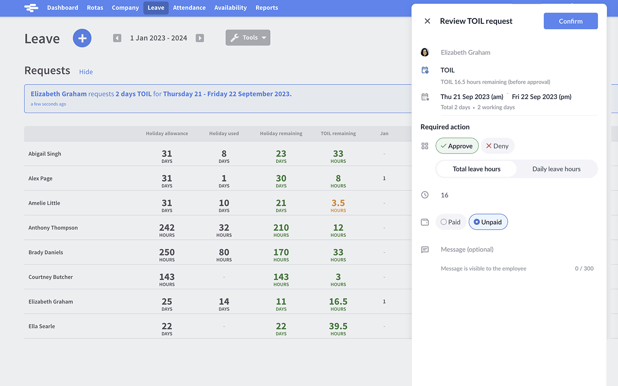Click the Jan column header
This screenshot has height=386, width=618.
[384, 134]
